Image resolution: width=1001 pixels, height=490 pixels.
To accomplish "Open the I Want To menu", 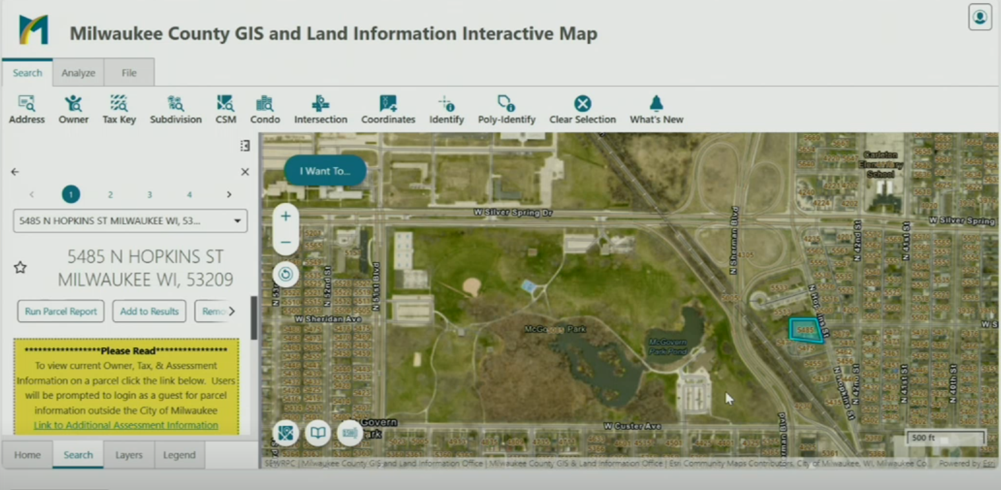I will pyautogui.click(x=325, y=171).
